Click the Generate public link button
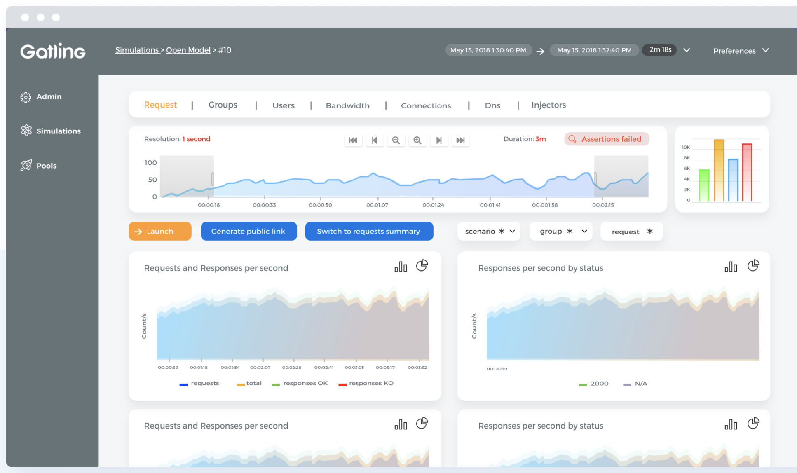This screenshot has width=797, height=473. click(x=248, y=231)
